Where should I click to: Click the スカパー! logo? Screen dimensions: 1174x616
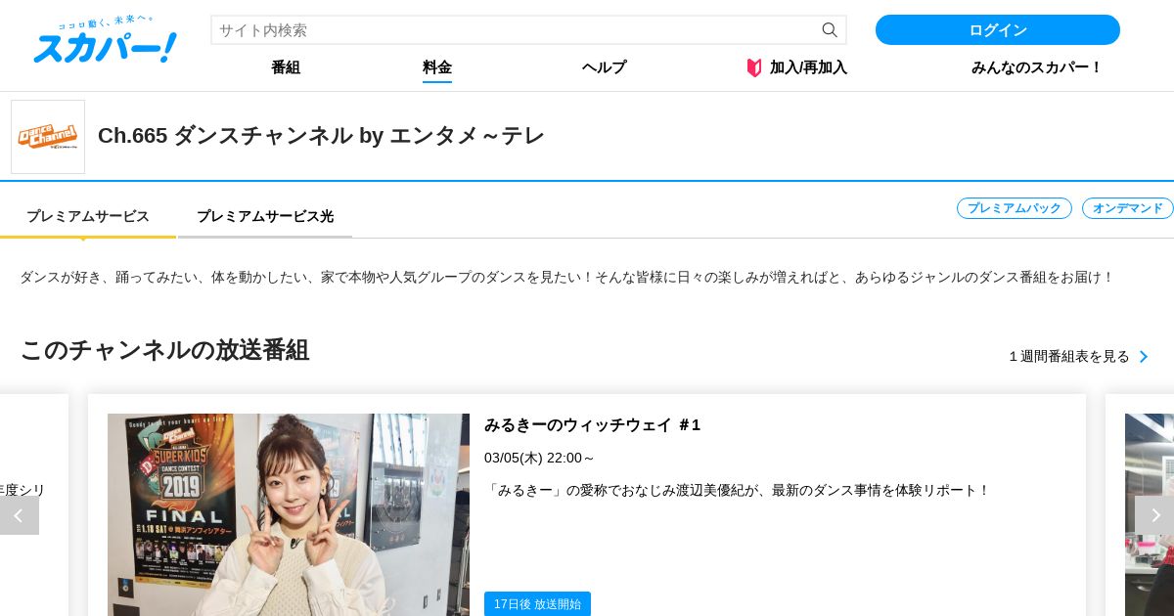click(105, 40)
